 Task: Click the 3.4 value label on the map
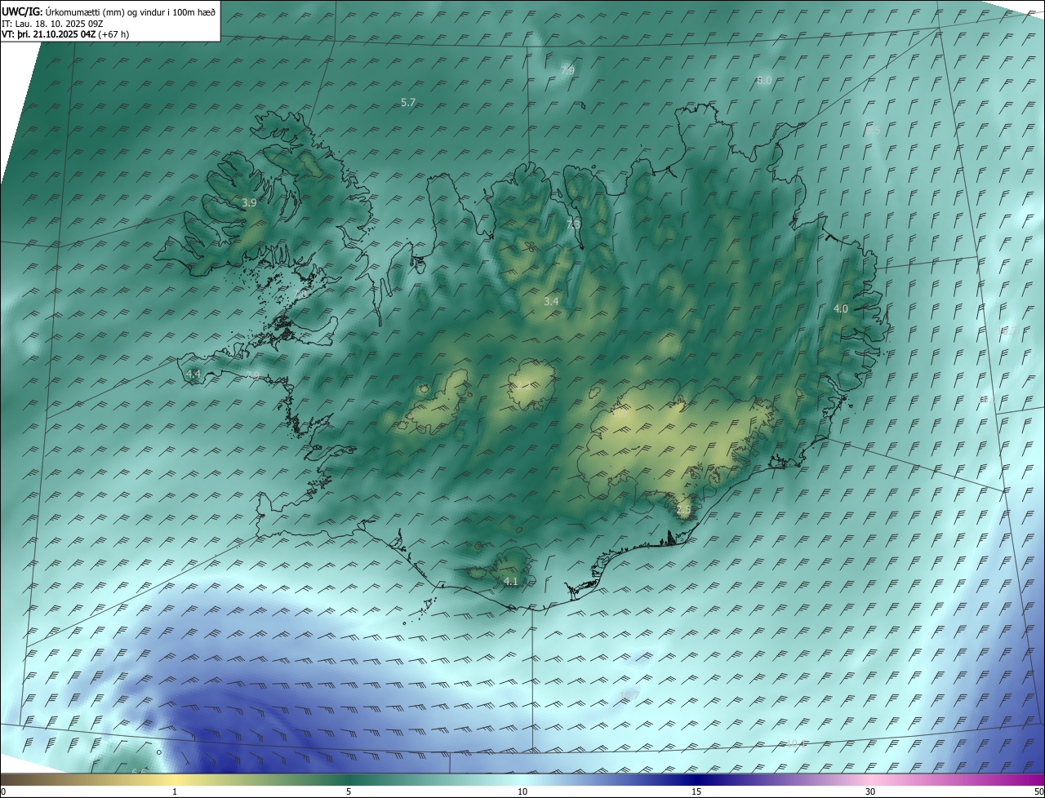(x=551, y=301)
